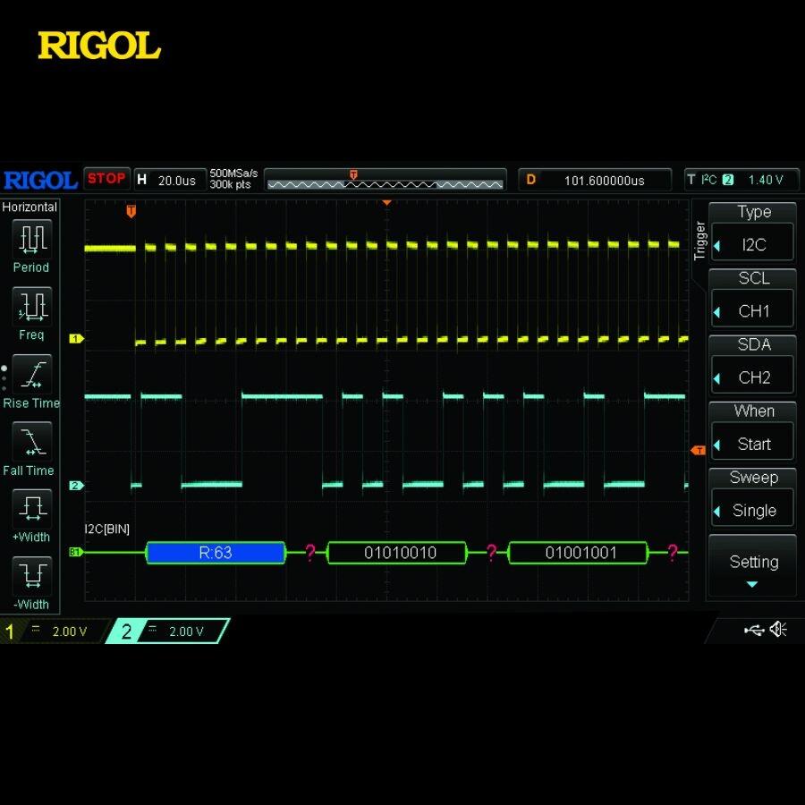Click the orange T trigger position marker in waveform

click(x=131, y=211)
